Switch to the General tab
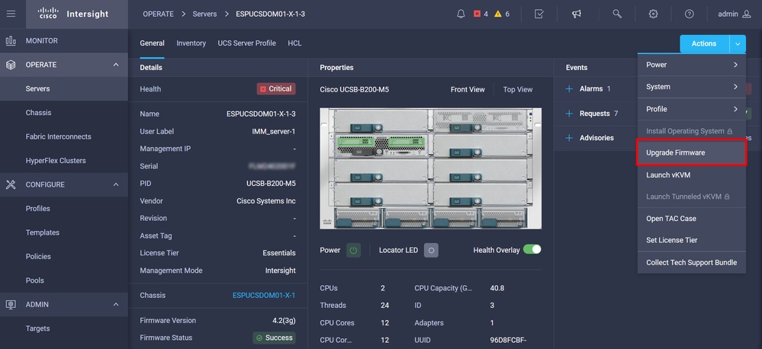762x349 pixels. point(152,43)
